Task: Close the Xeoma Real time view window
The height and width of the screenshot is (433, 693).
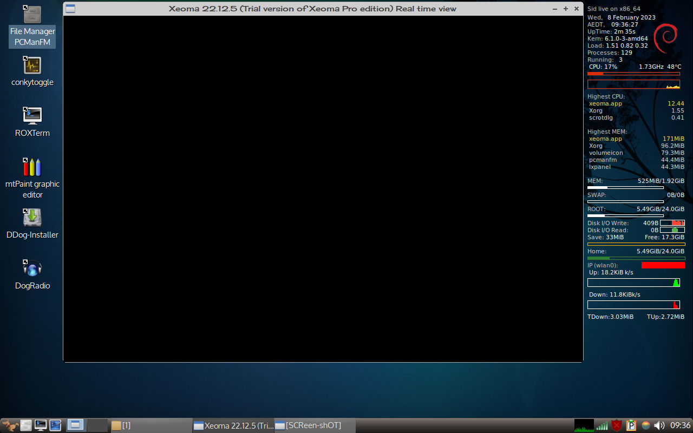Action: (x=577, y=9)
